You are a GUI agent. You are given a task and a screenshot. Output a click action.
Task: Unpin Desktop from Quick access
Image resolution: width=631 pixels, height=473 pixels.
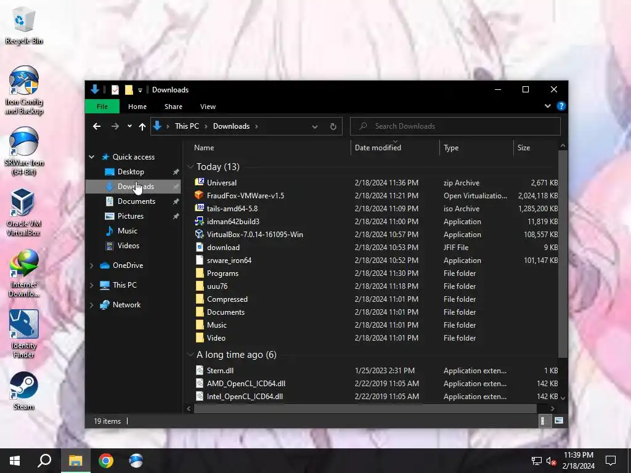(176, 172)
